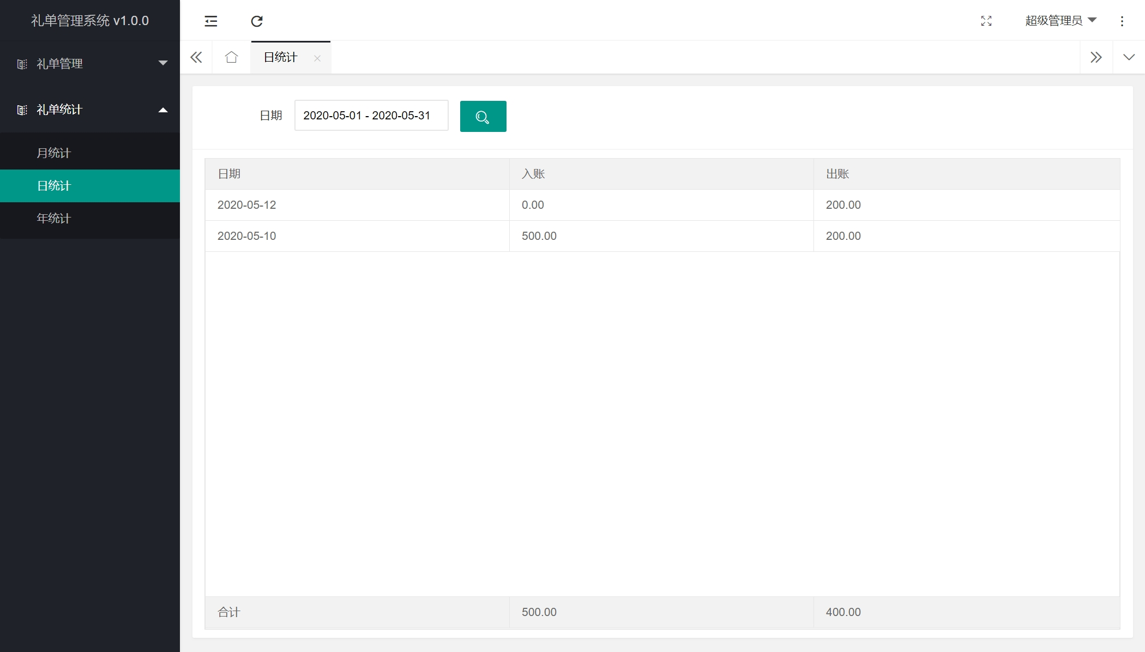Click the 礼单管理系统 v1.0.0 logo title
The image size is (1145, 652).
[x=90, y=21]
